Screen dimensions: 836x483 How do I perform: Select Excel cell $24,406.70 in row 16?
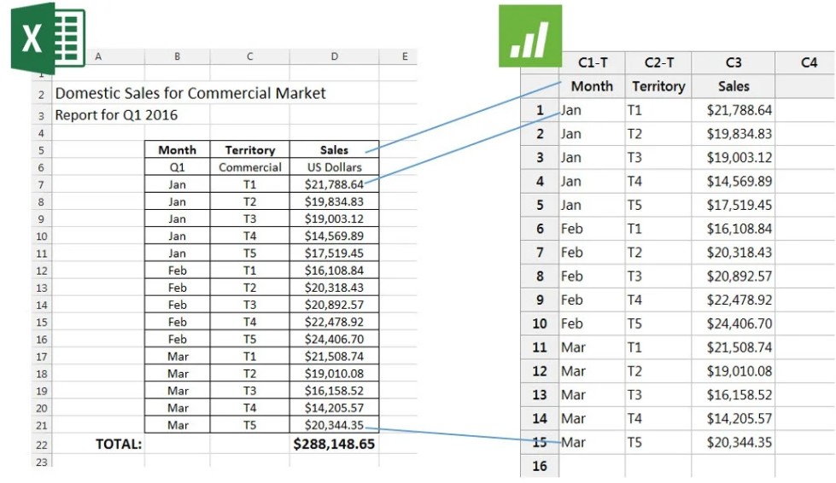tap(334, 339)
